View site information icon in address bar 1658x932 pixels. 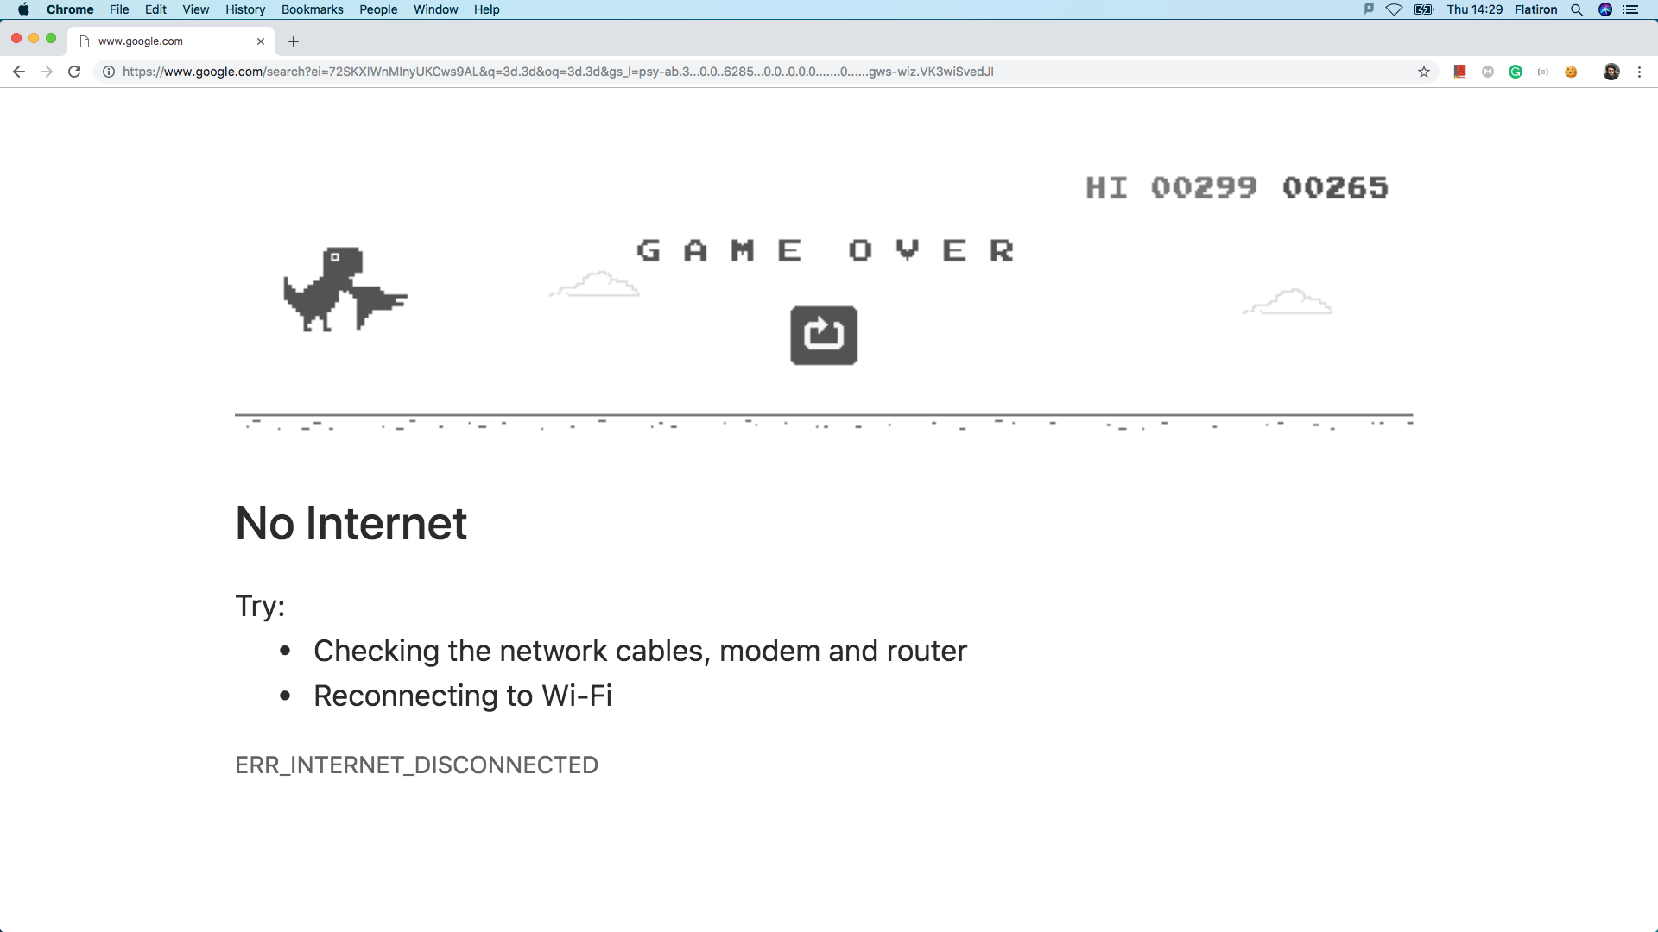[x=109, y=72]
